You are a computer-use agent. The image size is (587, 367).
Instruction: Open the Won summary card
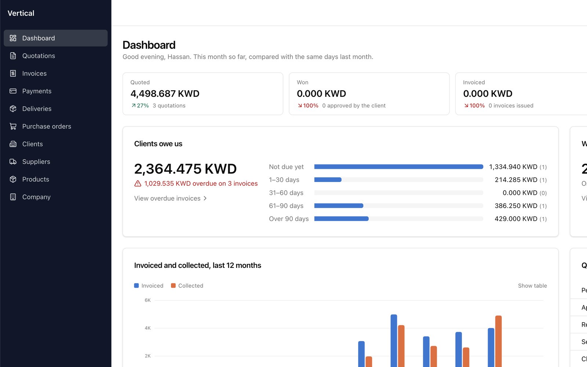pyautogui.click(x=369, y=94)
